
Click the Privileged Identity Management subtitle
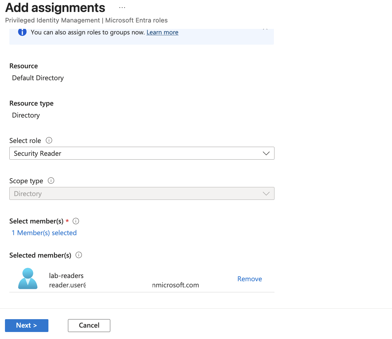pos(86,20)
